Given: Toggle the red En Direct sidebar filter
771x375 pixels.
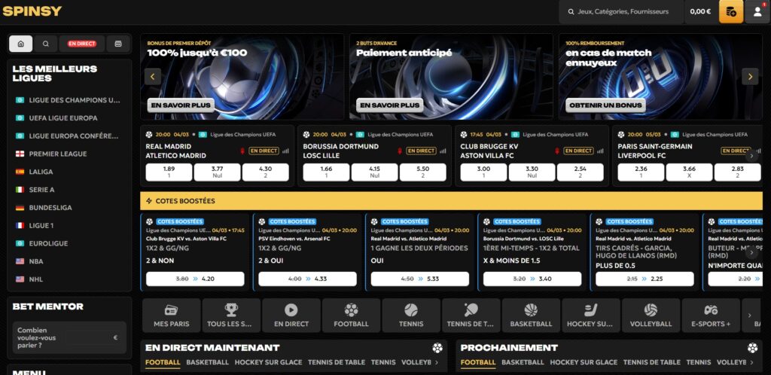Looking at the screenshot, I should 82,44.
